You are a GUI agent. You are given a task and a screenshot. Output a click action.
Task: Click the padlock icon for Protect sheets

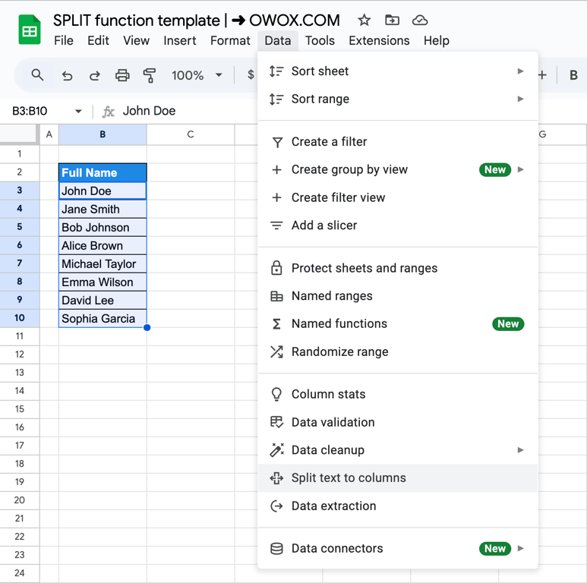[x=276, y=268]
